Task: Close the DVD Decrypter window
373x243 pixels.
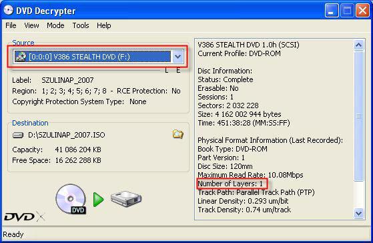Action: pyautogui.click(x=362, y=11)
